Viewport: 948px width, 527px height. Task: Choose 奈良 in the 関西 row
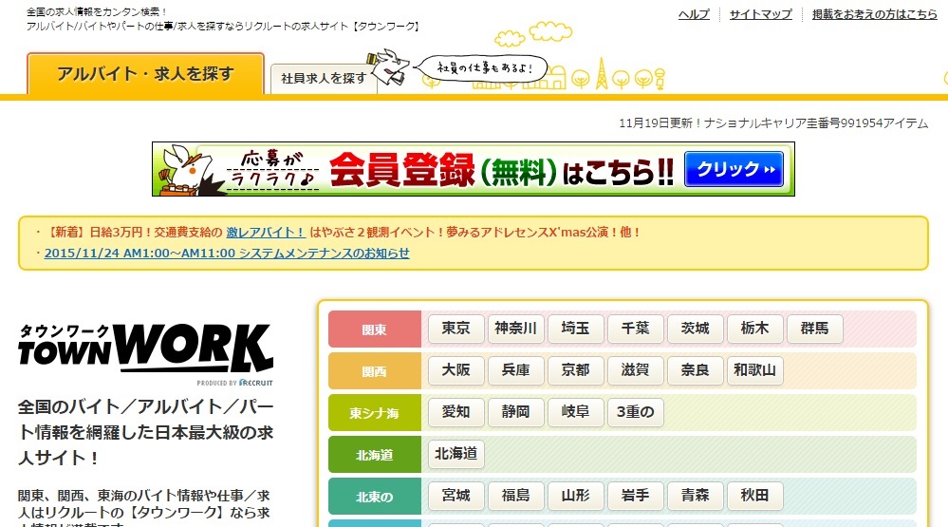point(696,370)
